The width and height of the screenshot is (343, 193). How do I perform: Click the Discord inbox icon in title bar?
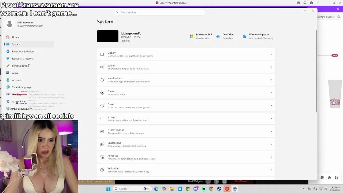305,3
